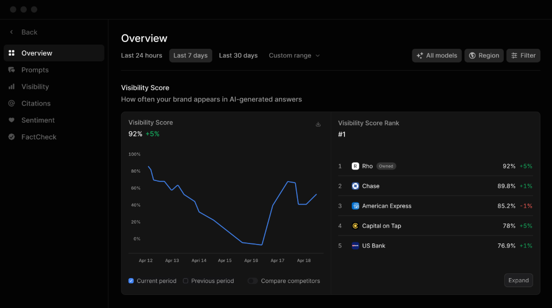The height and width of the screenshot is (308, 552).
Task: Click the Capital on Tap name
Action: pos(382,226)
